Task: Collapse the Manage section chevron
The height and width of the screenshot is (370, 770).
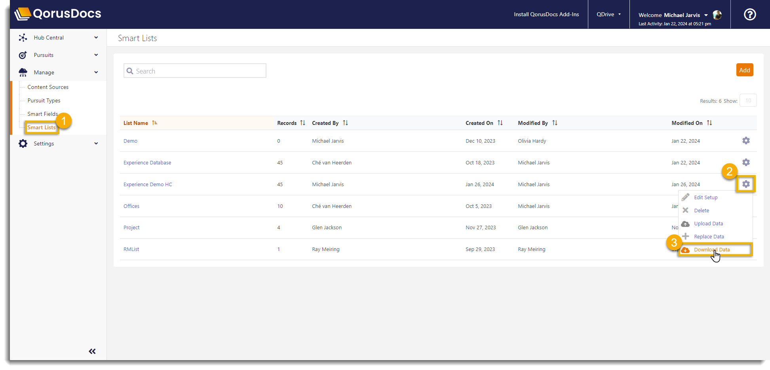Action: coord(96,72)
